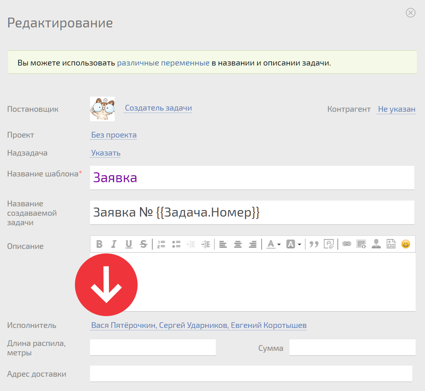Viewport: 425px width, 391px height.
Task: Focus the 'Название шаблона' field containing Заявка
Action: pyautogui.click(x=252, y=178)
